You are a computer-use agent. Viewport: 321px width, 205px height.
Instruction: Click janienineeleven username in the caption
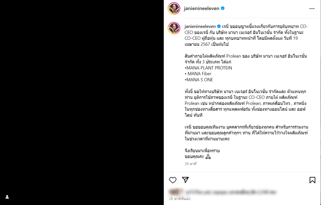200,26
